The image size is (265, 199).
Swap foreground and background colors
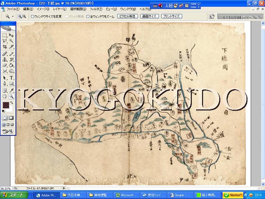pos(11,103)
